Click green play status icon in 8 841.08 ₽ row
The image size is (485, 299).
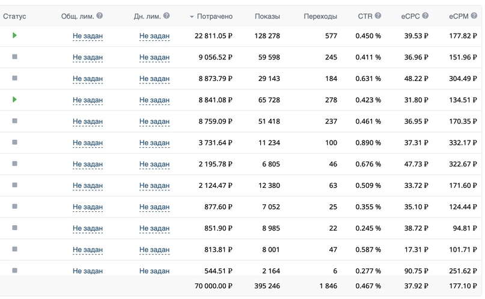click(x=14, y=100)
